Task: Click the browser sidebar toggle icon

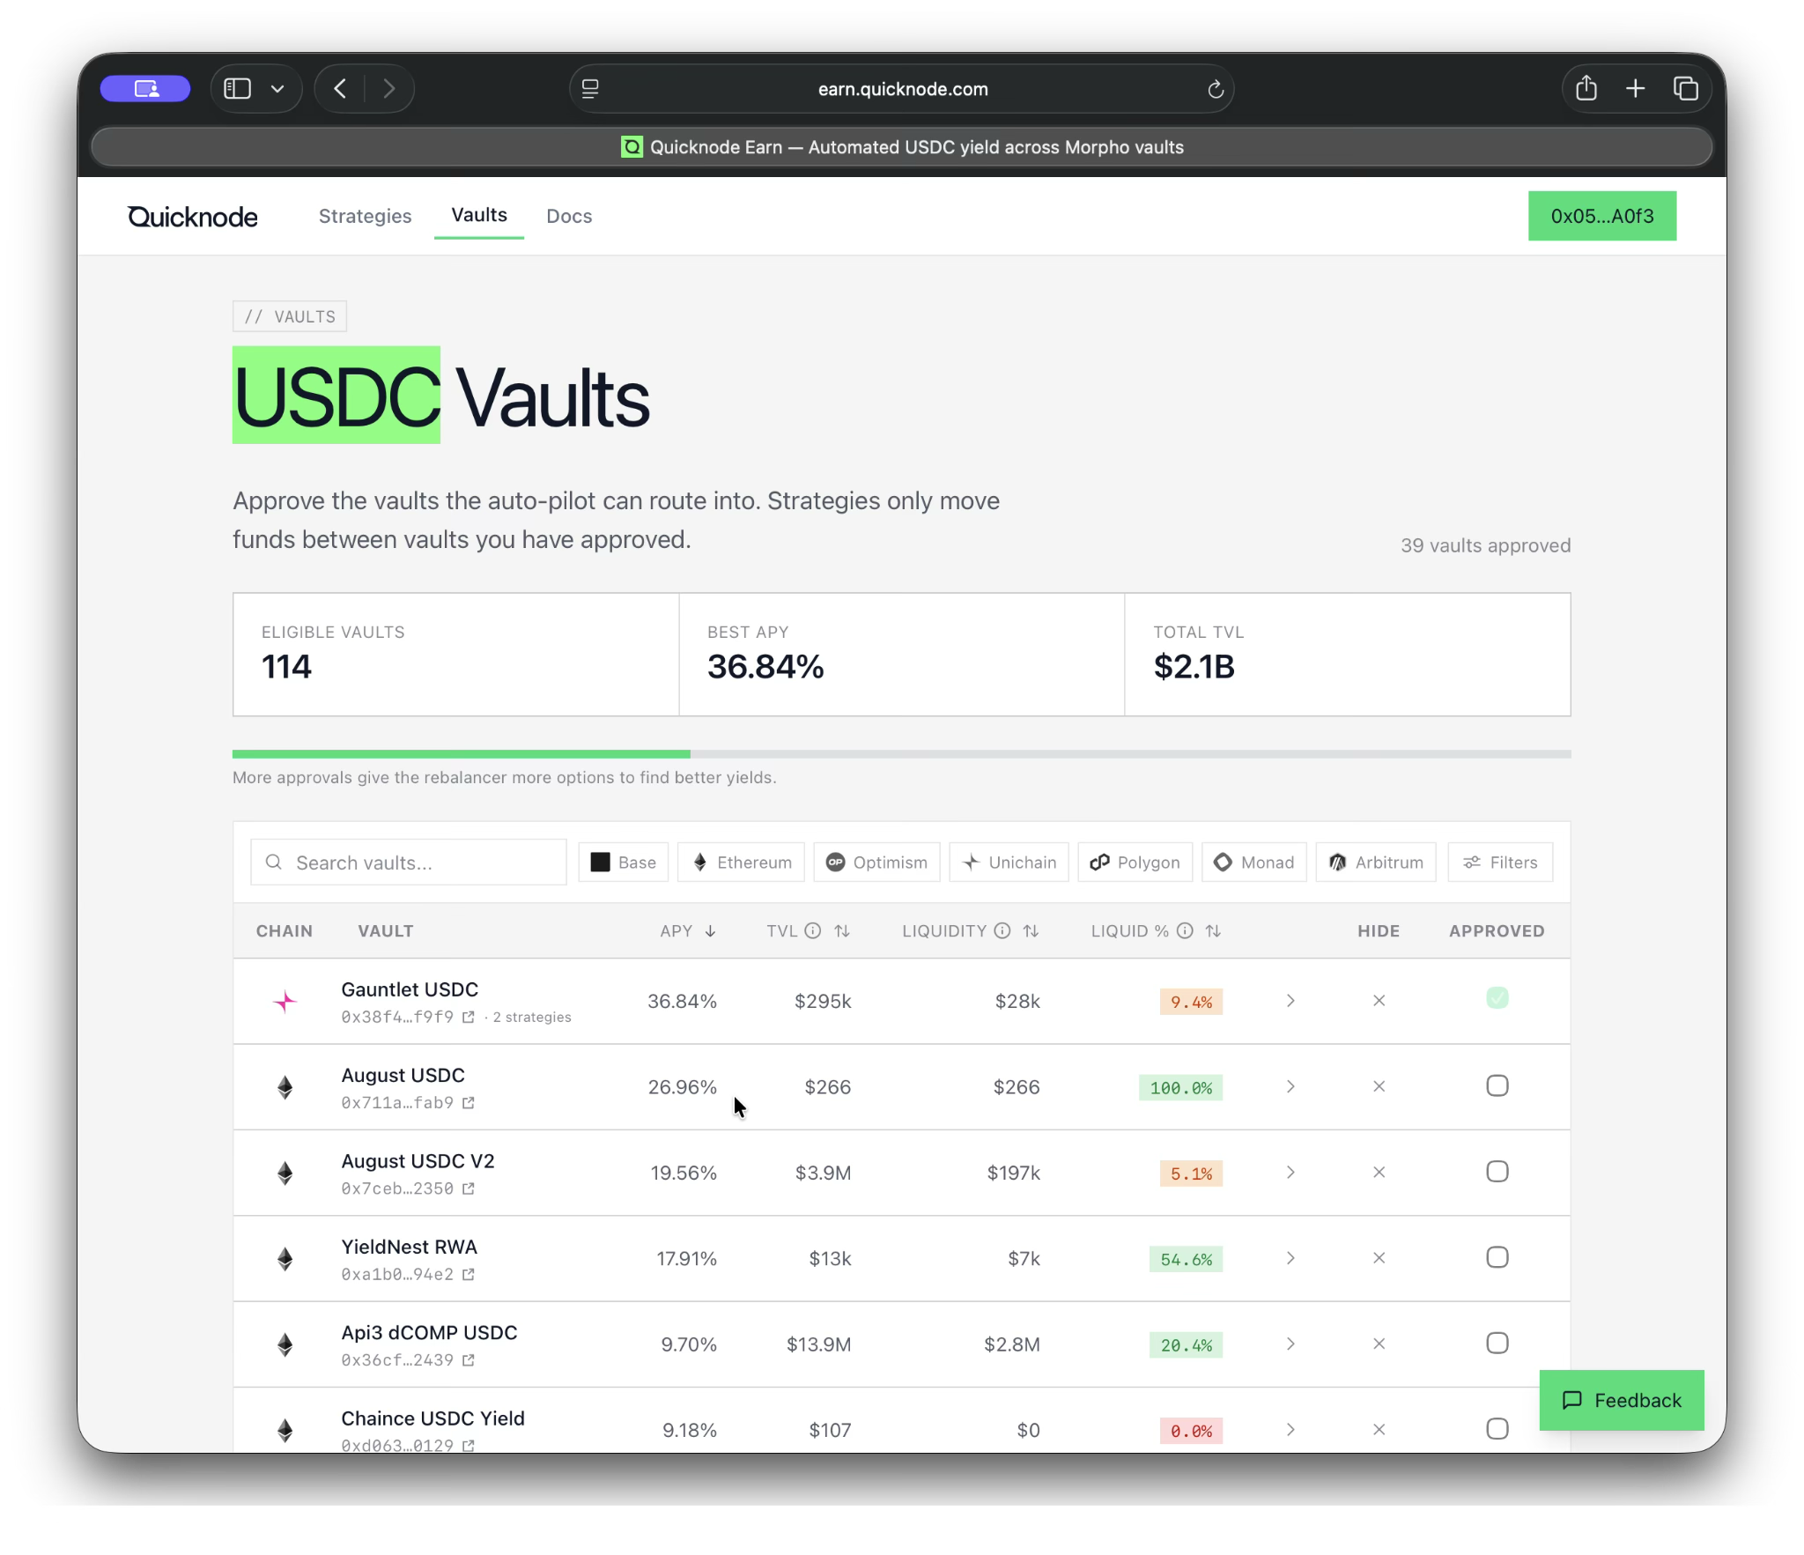Action: pyautogui.click(x=237, y=89)
